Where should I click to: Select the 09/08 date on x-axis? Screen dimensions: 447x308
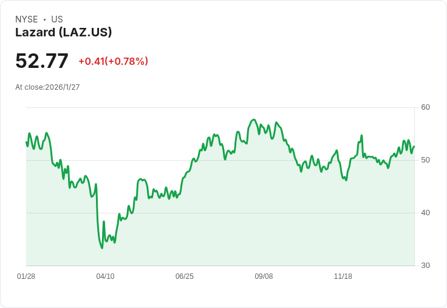264,276
